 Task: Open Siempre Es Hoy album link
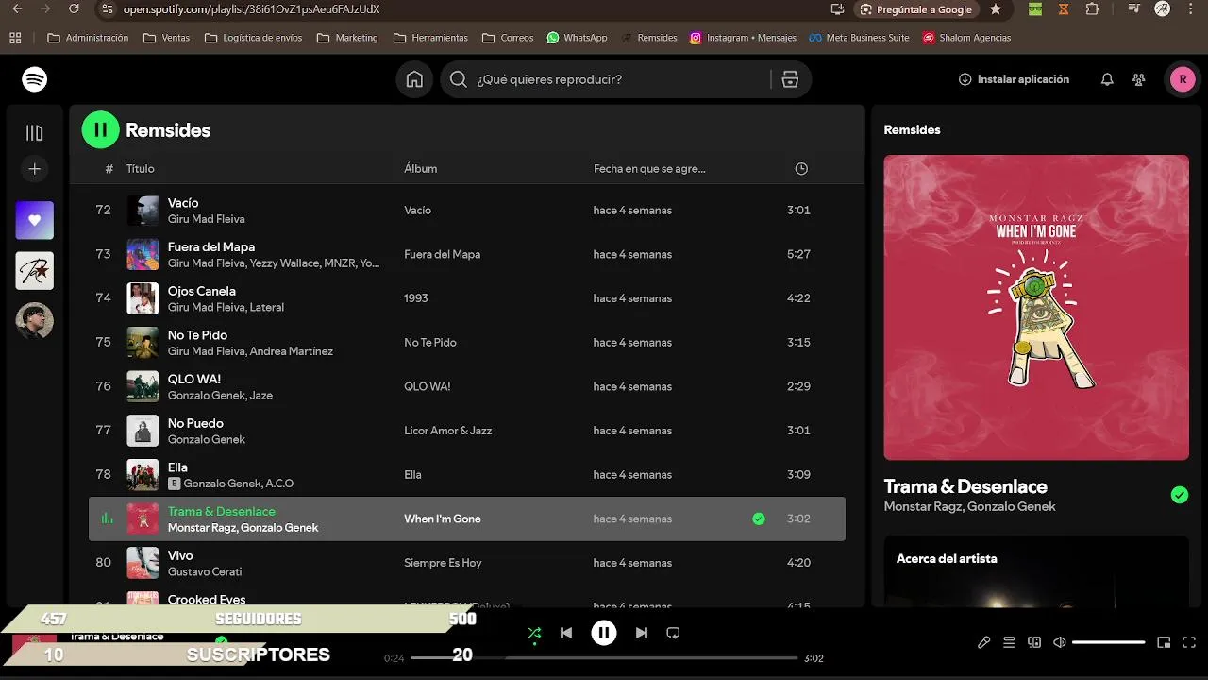(x=443, y=563)
